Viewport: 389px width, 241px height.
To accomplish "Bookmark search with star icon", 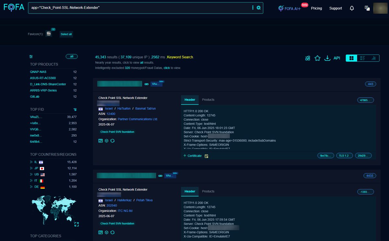I will click(317, 58).
